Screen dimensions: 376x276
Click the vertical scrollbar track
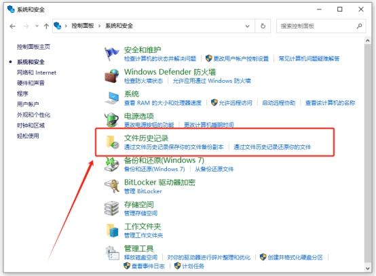[368, 153]
